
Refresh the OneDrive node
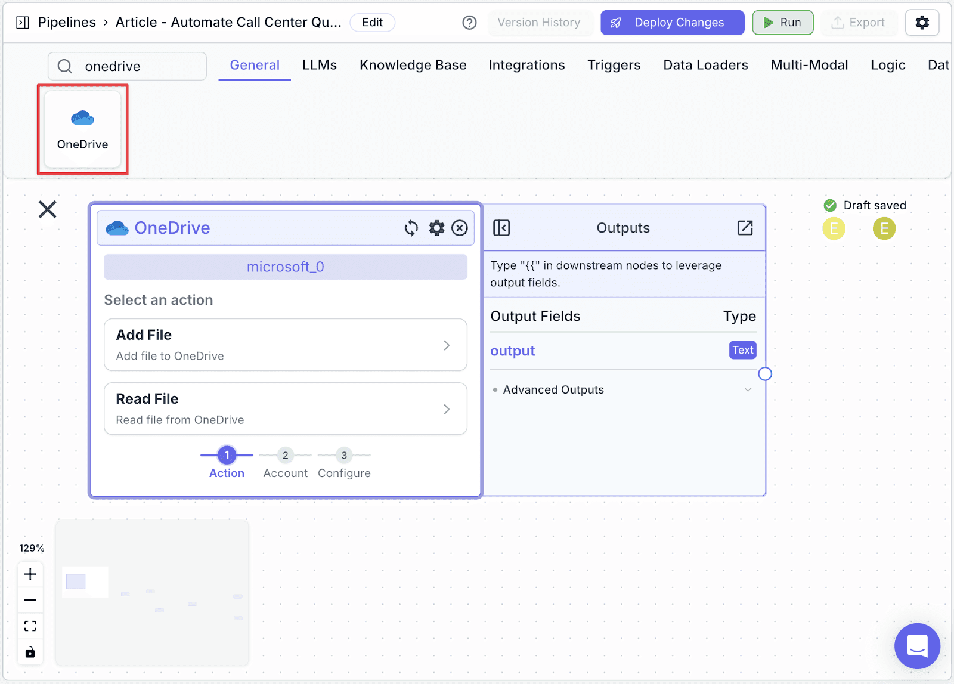(411, 228)
